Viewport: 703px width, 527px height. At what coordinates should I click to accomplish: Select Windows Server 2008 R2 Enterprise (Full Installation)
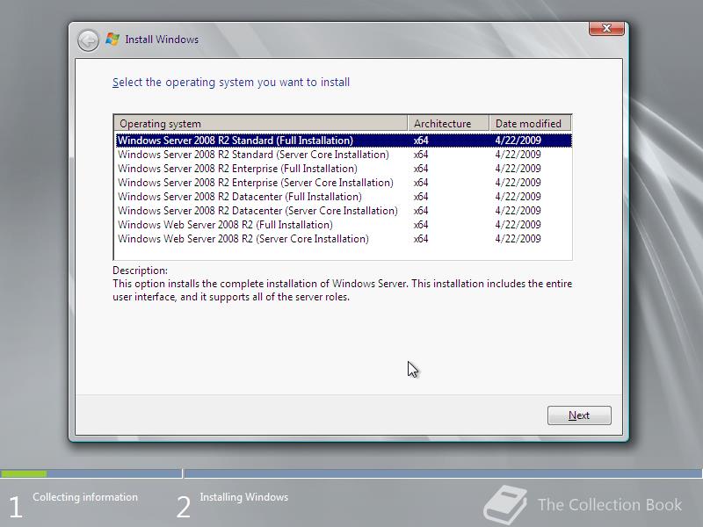pyautogui.click(x=344, y=169)
